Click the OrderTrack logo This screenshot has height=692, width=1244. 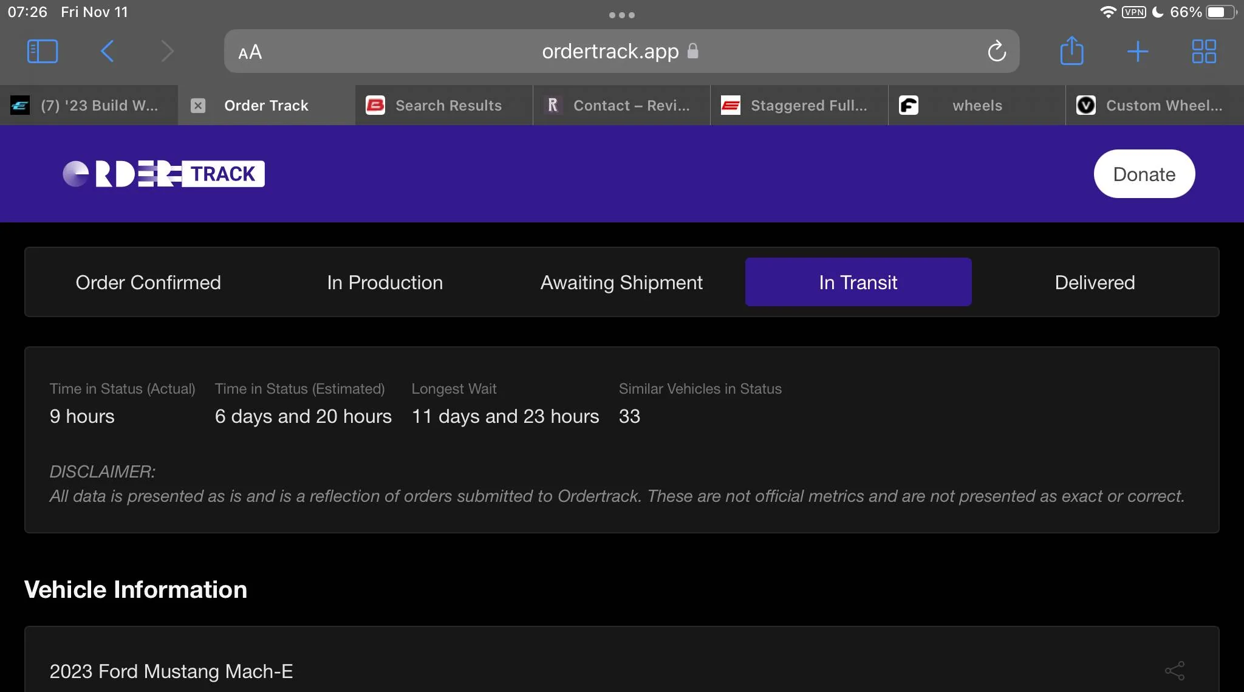[x=163, y=174]
